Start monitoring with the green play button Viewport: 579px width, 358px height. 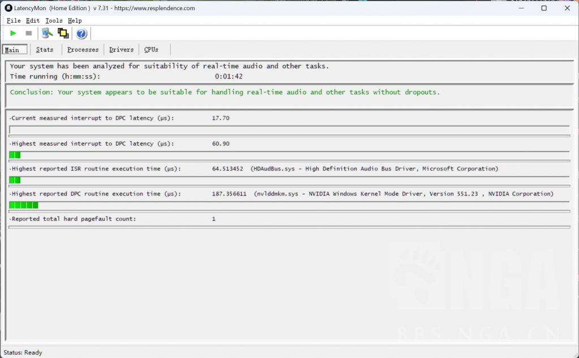click(14, 33)
